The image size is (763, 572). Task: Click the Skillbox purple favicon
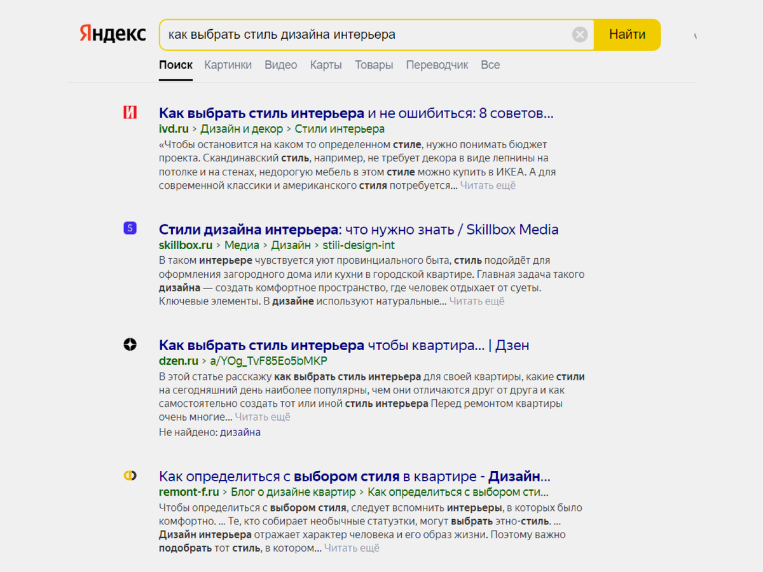(130, 228)
